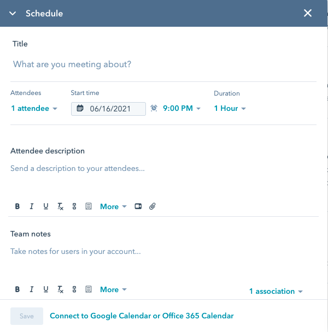Click video conference icon in description toolbar
This screenshot has width=328, height=332.
click(138, 206)
